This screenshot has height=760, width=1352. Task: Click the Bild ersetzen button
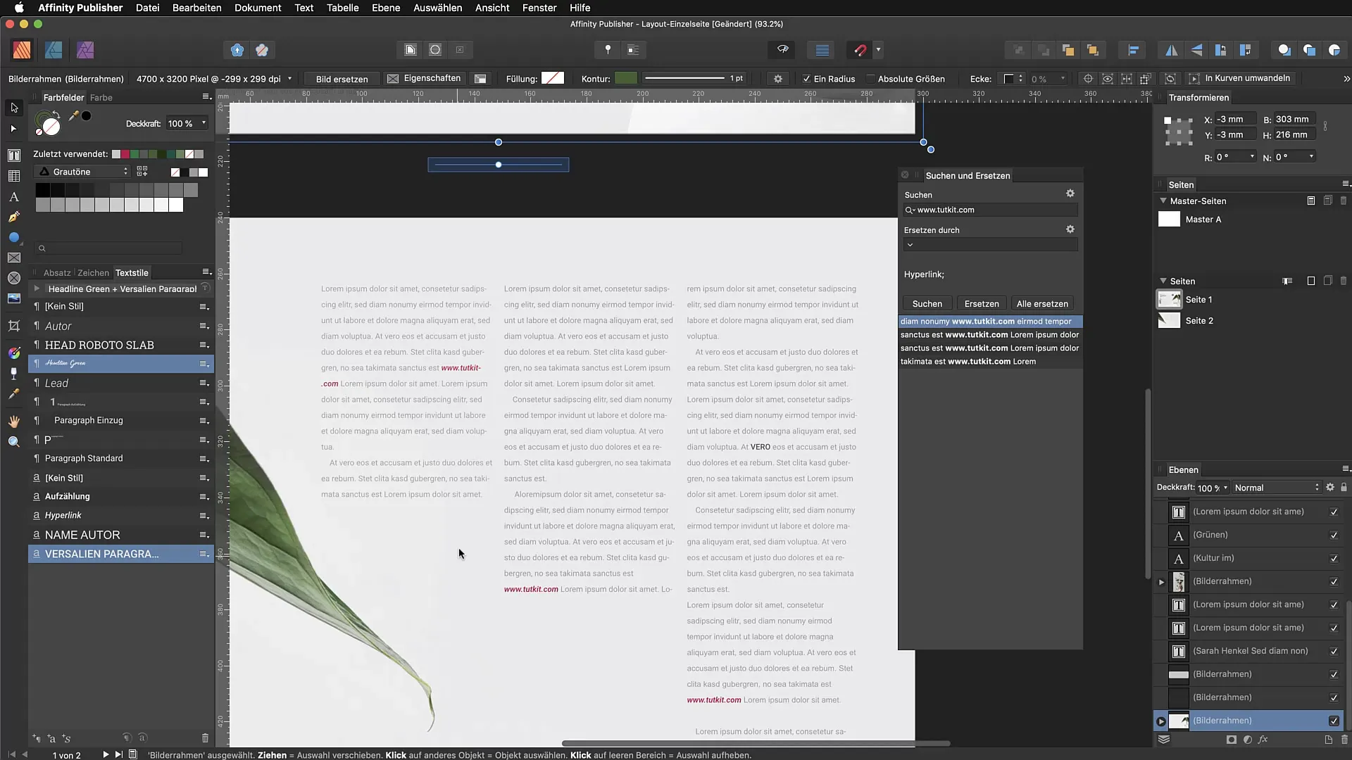tap(342, 79)
